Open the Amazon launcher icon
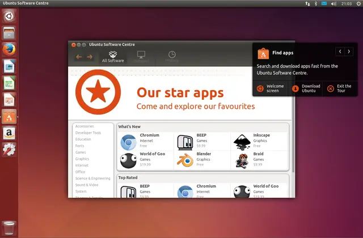The height and width of the screenshot is (238, 363). [x=9, y=133]
